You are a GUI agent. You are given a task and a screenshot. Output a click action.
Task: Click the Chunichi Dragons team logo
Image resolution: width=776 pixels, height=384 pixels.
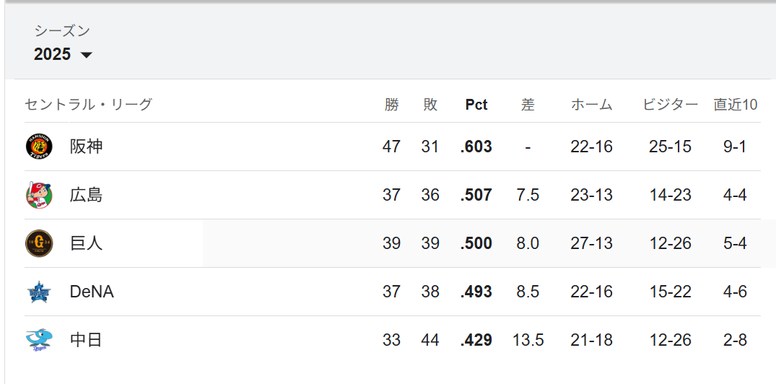[x=38, y=340]
